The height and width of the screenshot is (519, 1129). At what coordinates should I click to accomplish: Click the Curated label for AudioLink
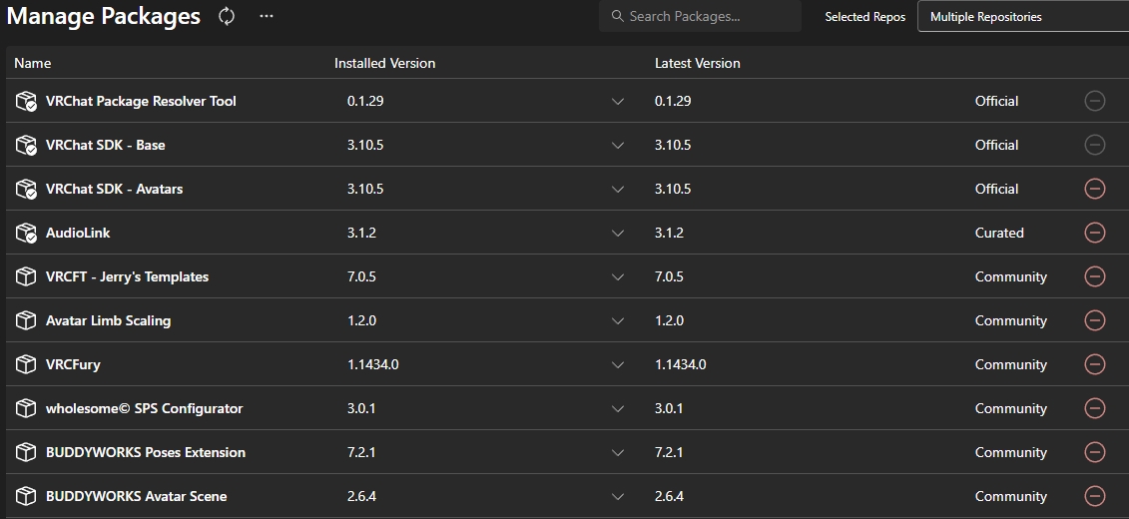tap(998, 234)
